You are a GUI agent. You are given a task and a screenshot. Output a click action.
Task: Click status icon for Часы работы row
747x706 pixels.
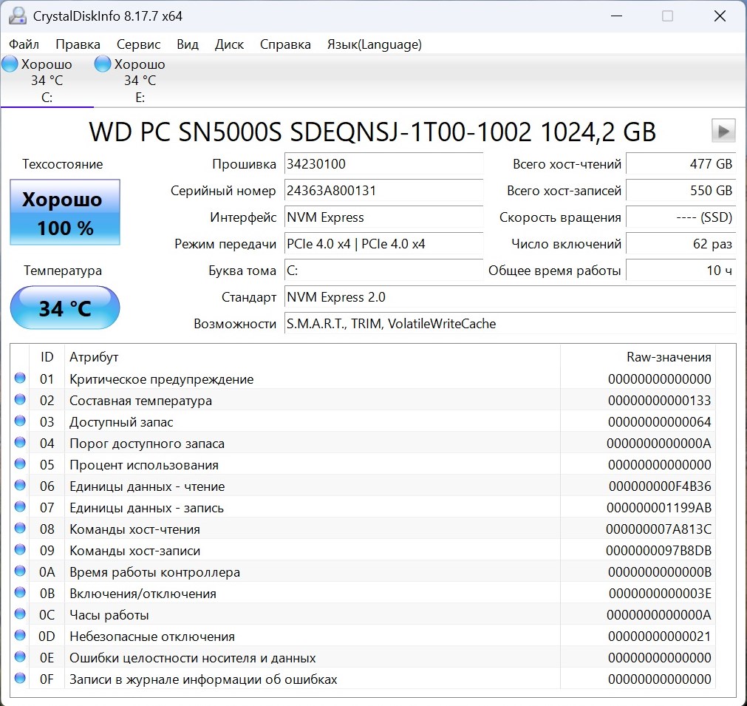pos(20,614)
